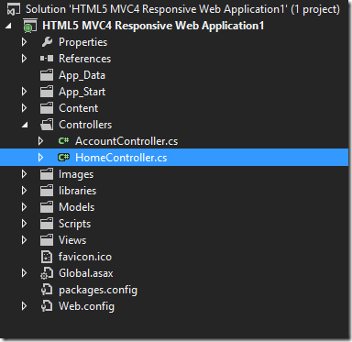Collapse the Controllers folder
The image size is (352, 342).
point(25,125)
